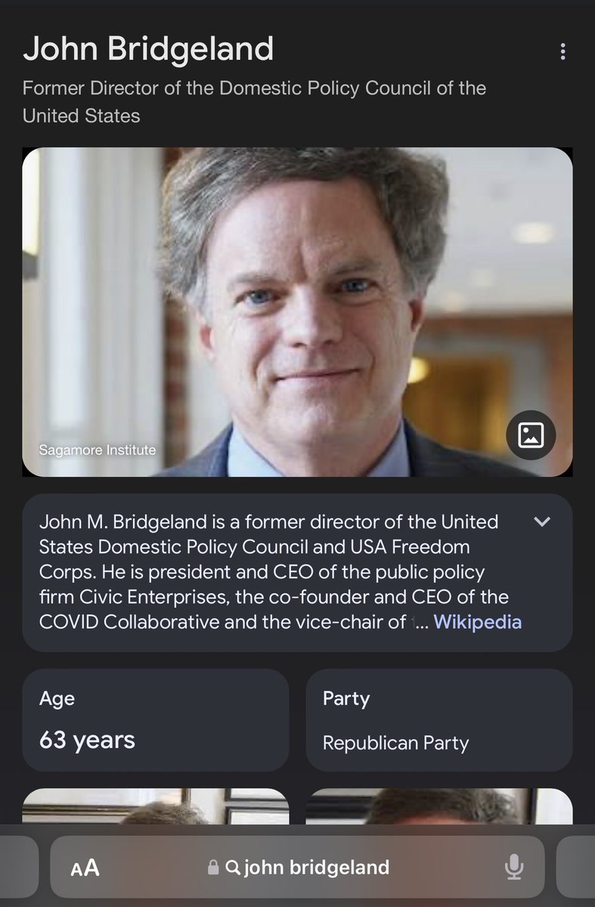Open the Wikipedia link

tap(477, 622)
